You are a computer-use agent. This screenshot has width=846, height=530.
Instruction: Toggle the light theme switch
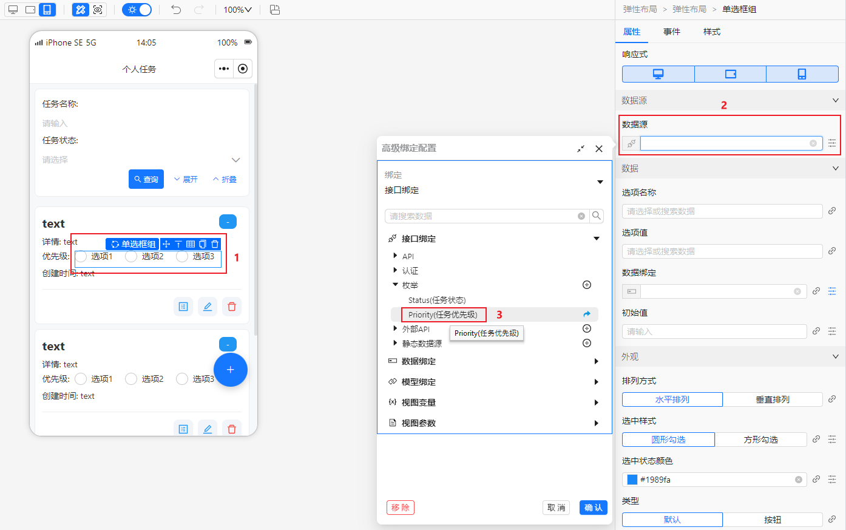(137, 9)
